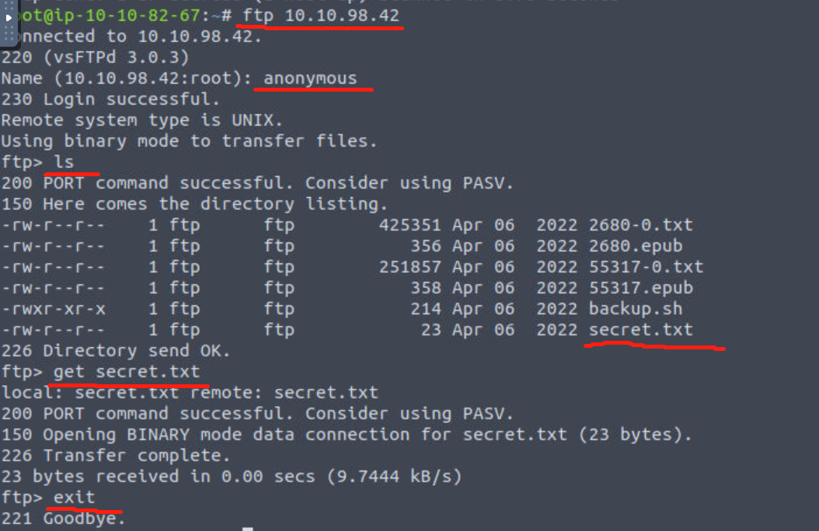Click the '226 Directory send OK.' line
The width and height of the screenshot is (819, 531).
coord(117,350)
